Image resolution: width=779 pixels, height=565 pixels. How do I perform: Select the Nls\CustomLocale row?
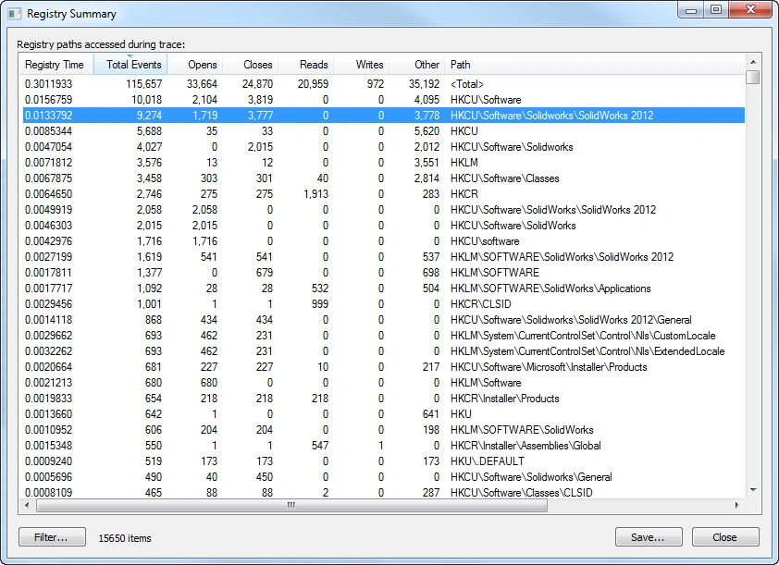[x=384, y=336]
